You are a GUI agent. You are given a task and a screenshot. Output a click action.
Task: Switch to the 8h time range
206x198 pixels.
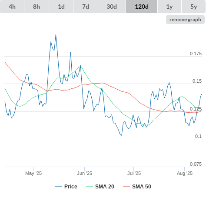[37, 7]
